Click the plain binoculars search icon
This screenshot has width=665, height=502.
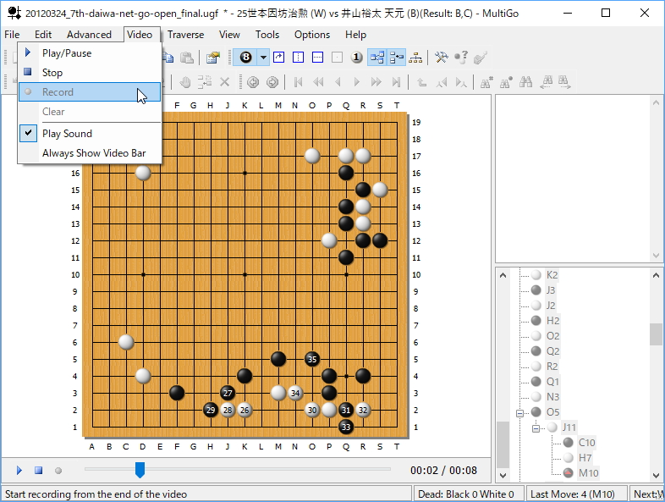(x=526, y=82)
